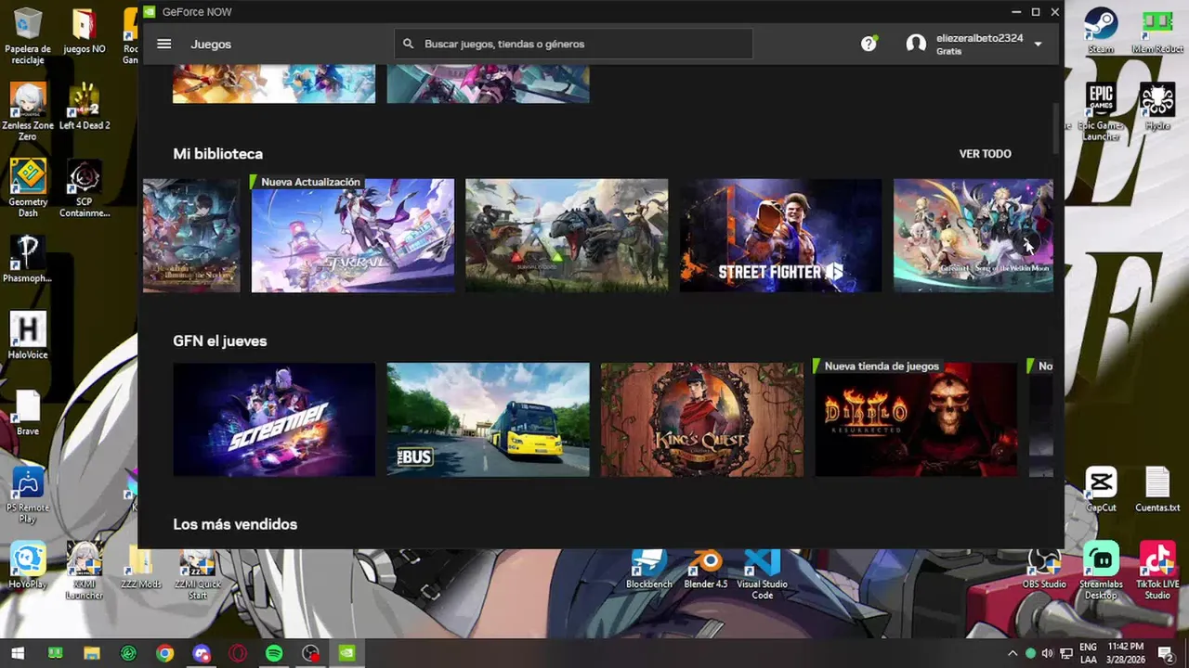Screen dimensions: 1189x668
Task: Open Phasmophobia desktop shortcut
Action: pyautogui.click(x=28, y=259)
